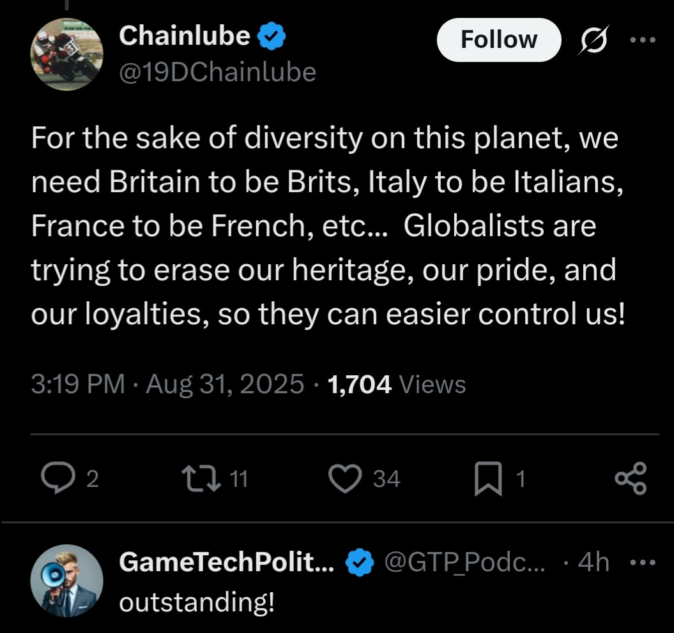Open GameTechPolitics megaphone avatar

point(66,581)
